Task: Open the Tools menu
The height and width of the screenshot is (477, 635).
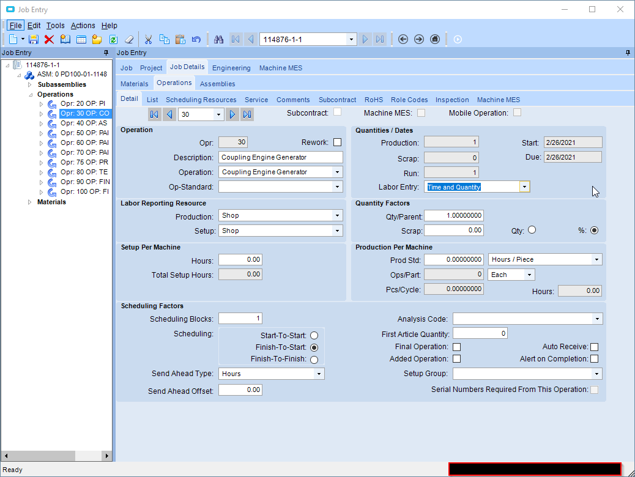Action: 56,26
